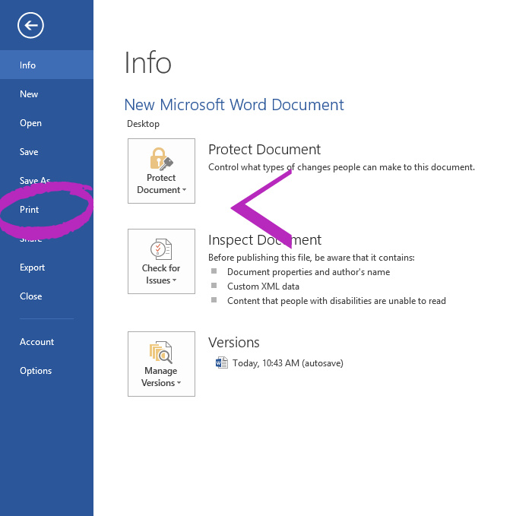Select Save As in the sidebar
This screenshot has height=516, width=516.
34,181
